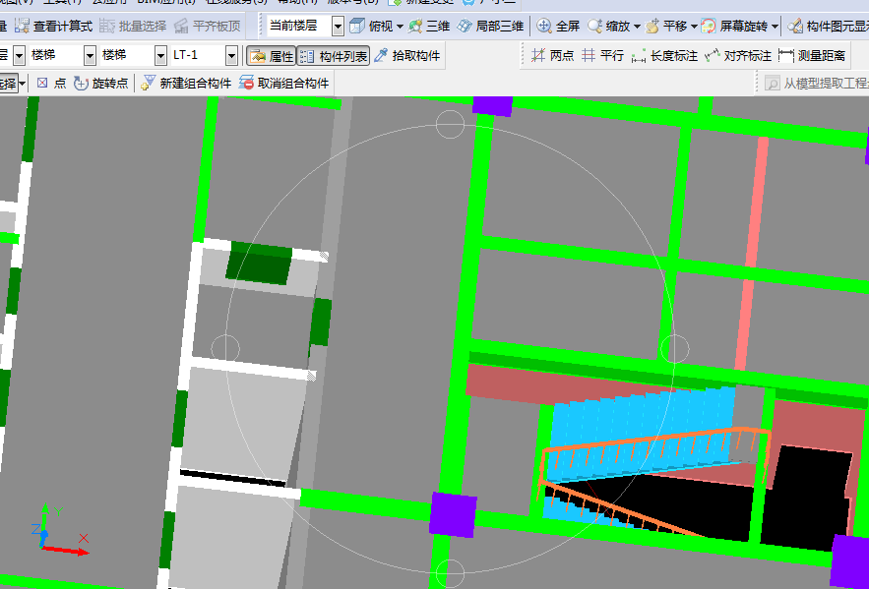869x589 pixels.
Task: Click the greyed 平齐板顶 tool
Action: pos(208,26)
